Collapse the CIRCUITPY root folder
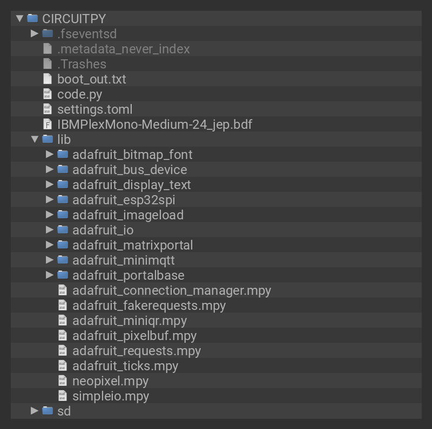The height and width of the screenshot is (429, 432). (20, 18)
